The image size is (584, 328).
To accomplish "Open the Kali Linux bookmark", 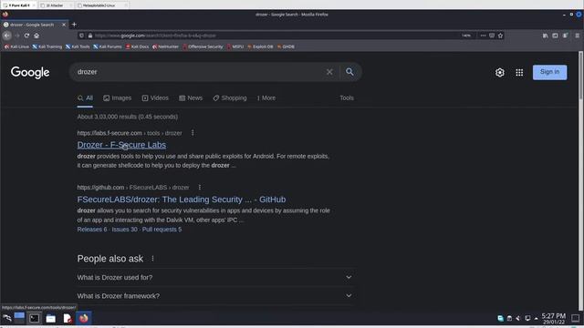I will tap(16, 46).
